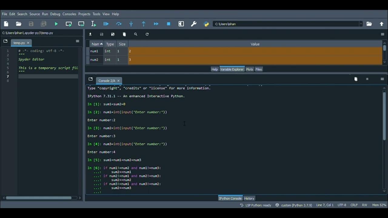388x218 pixels.
Task: Start debugging with the debug file icon
Action: click(x=106, y=24)
